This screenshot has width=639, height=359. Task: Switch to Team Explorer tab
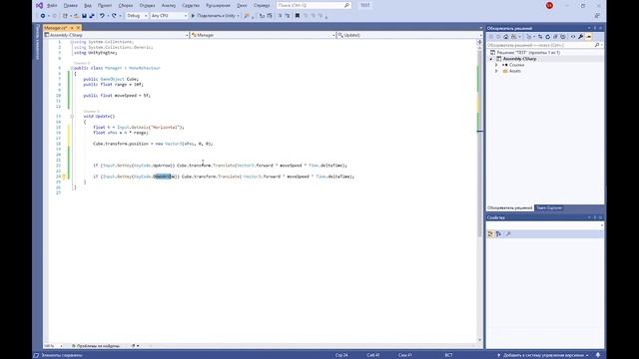coord(549,208)
